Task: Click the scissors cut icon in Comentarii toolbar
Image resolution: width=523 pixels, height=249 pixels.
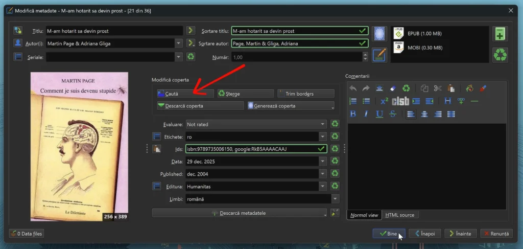Action: (x=438, y=88)
